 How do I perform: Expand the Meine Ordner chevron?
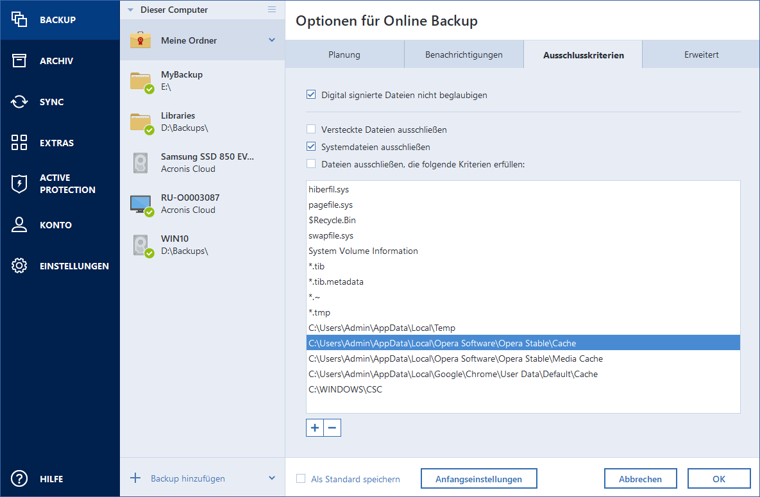[x=272, y=40]
